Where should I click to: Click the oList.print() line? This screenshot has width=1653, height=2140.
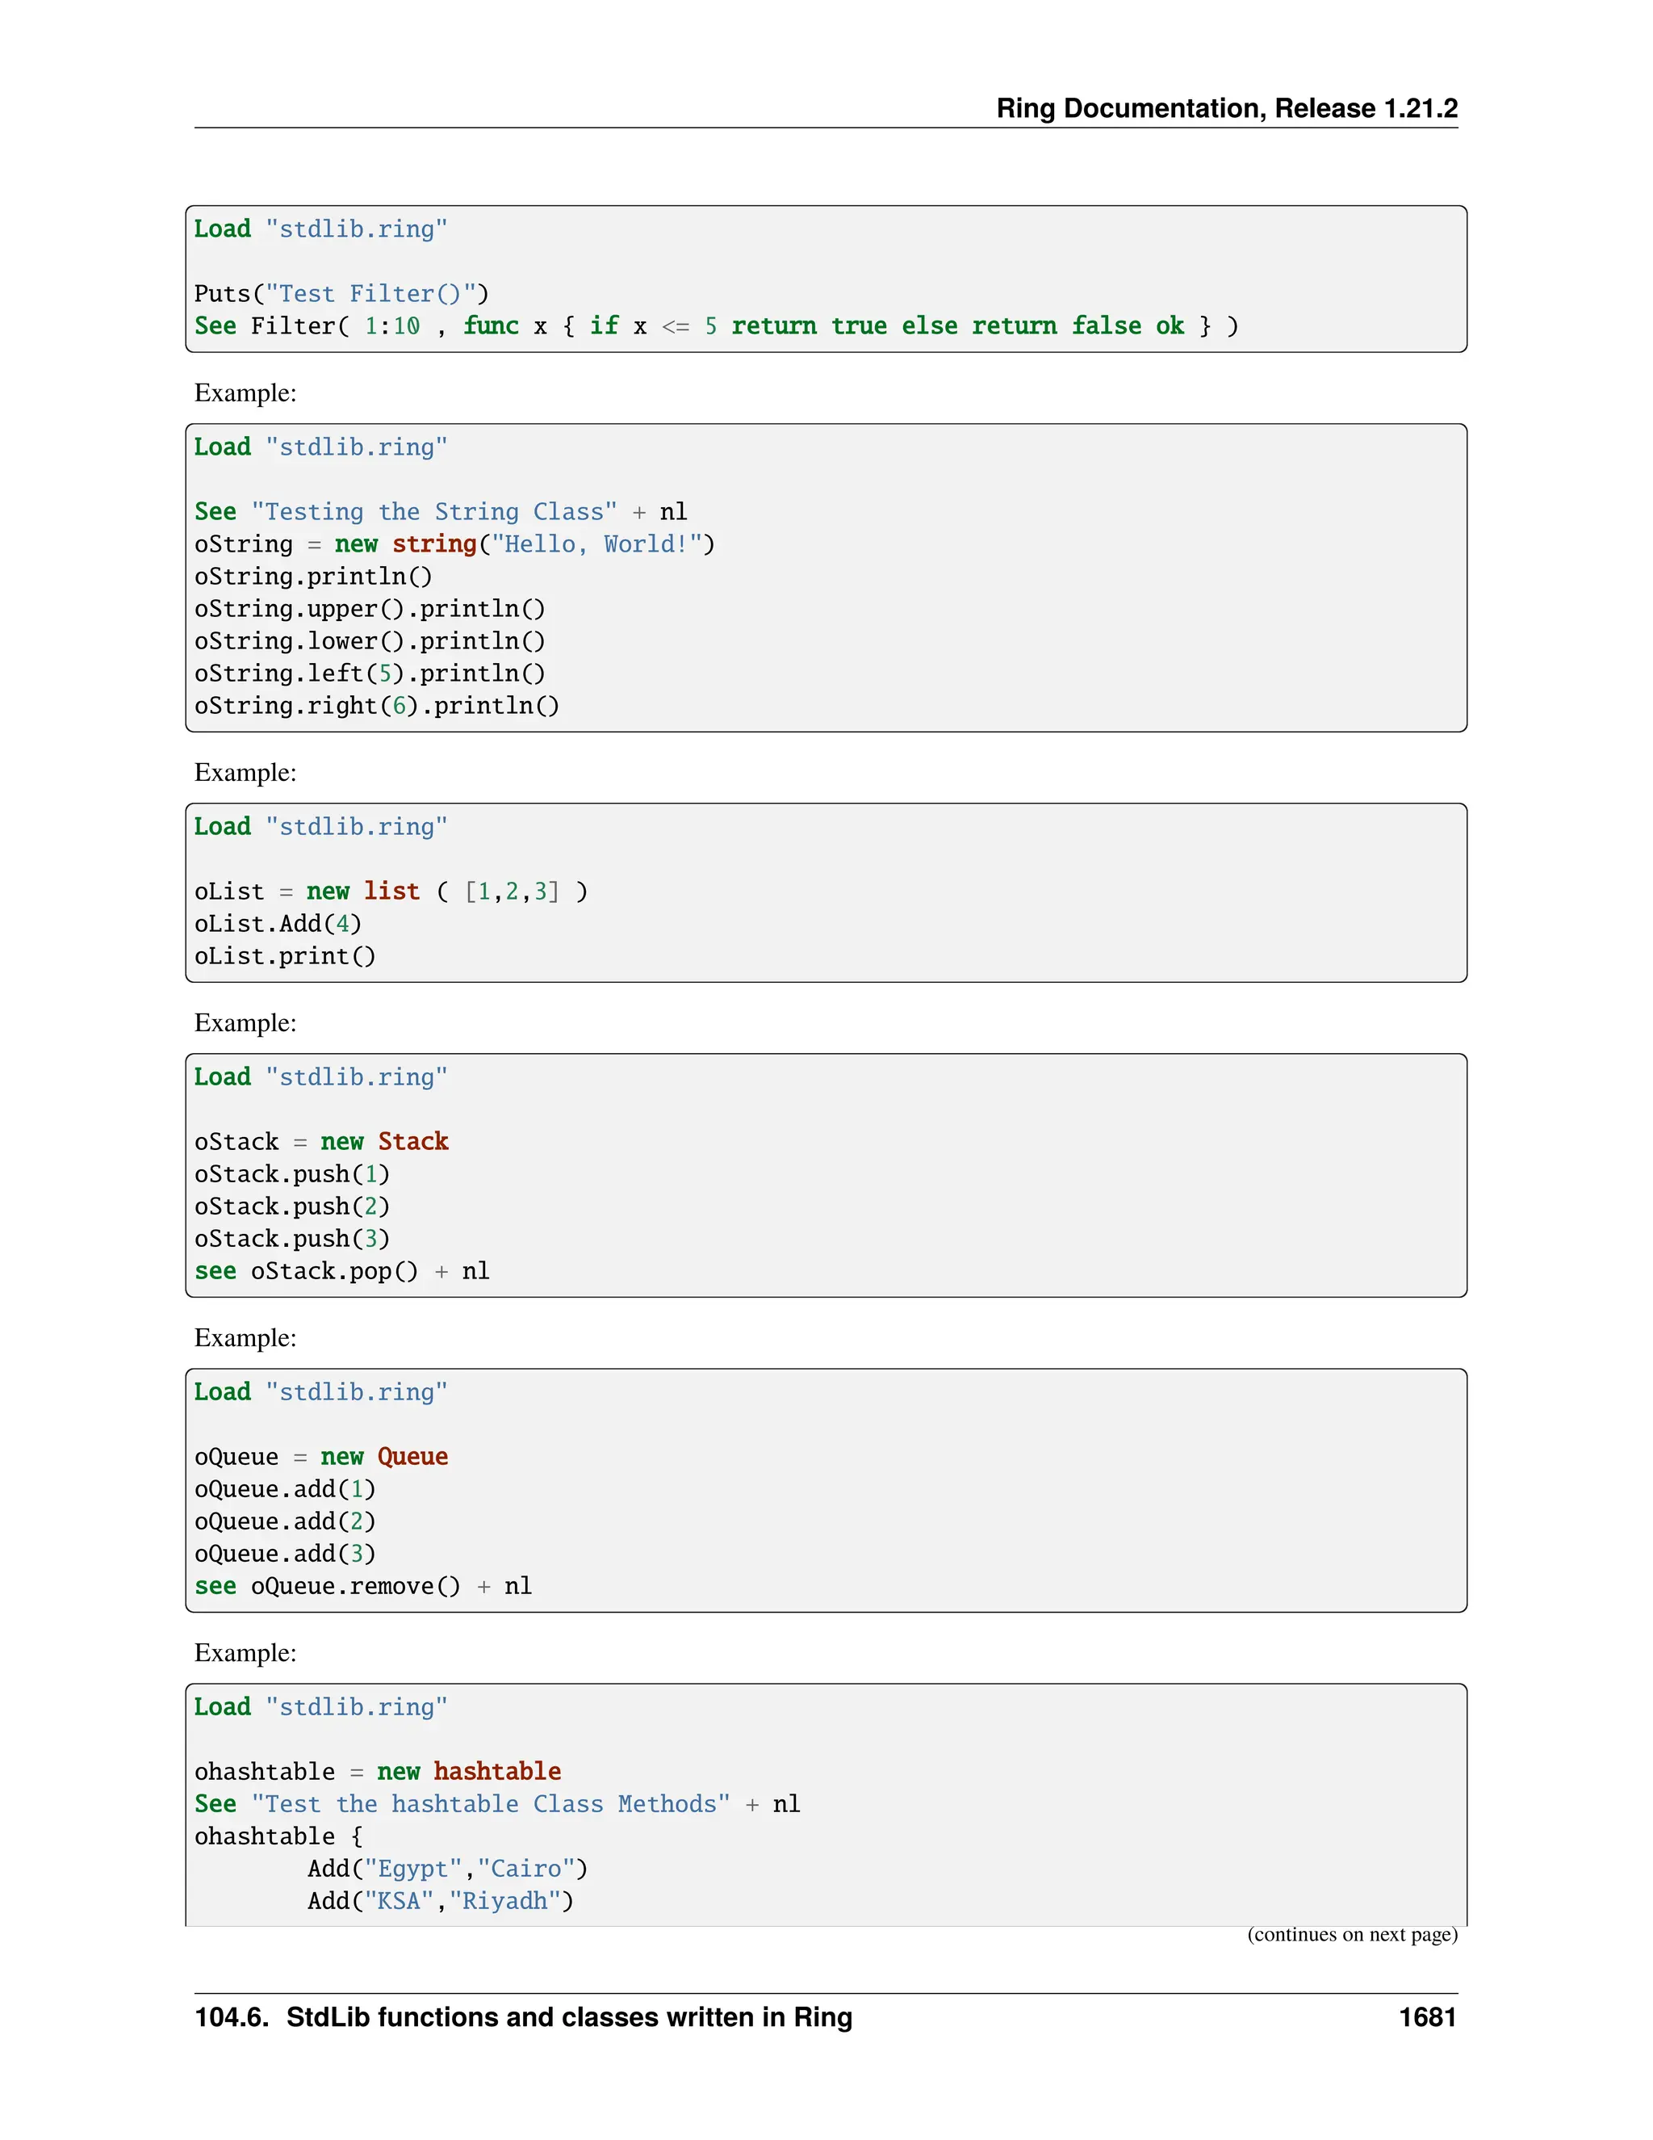click(284, 955)
